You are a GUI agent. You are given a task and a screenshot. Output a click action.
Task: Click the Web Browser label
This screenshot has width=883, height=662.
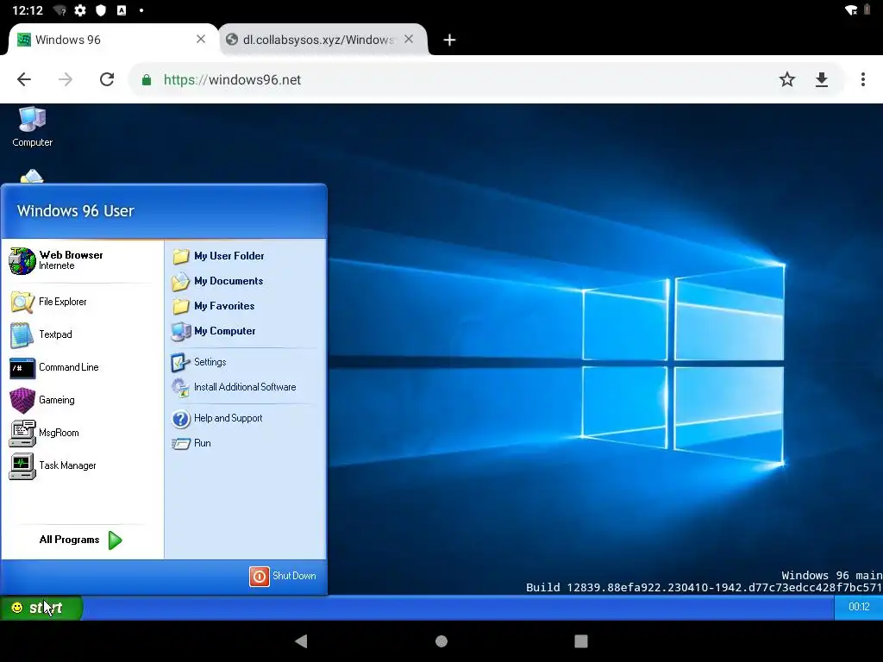tap(71, 255)
